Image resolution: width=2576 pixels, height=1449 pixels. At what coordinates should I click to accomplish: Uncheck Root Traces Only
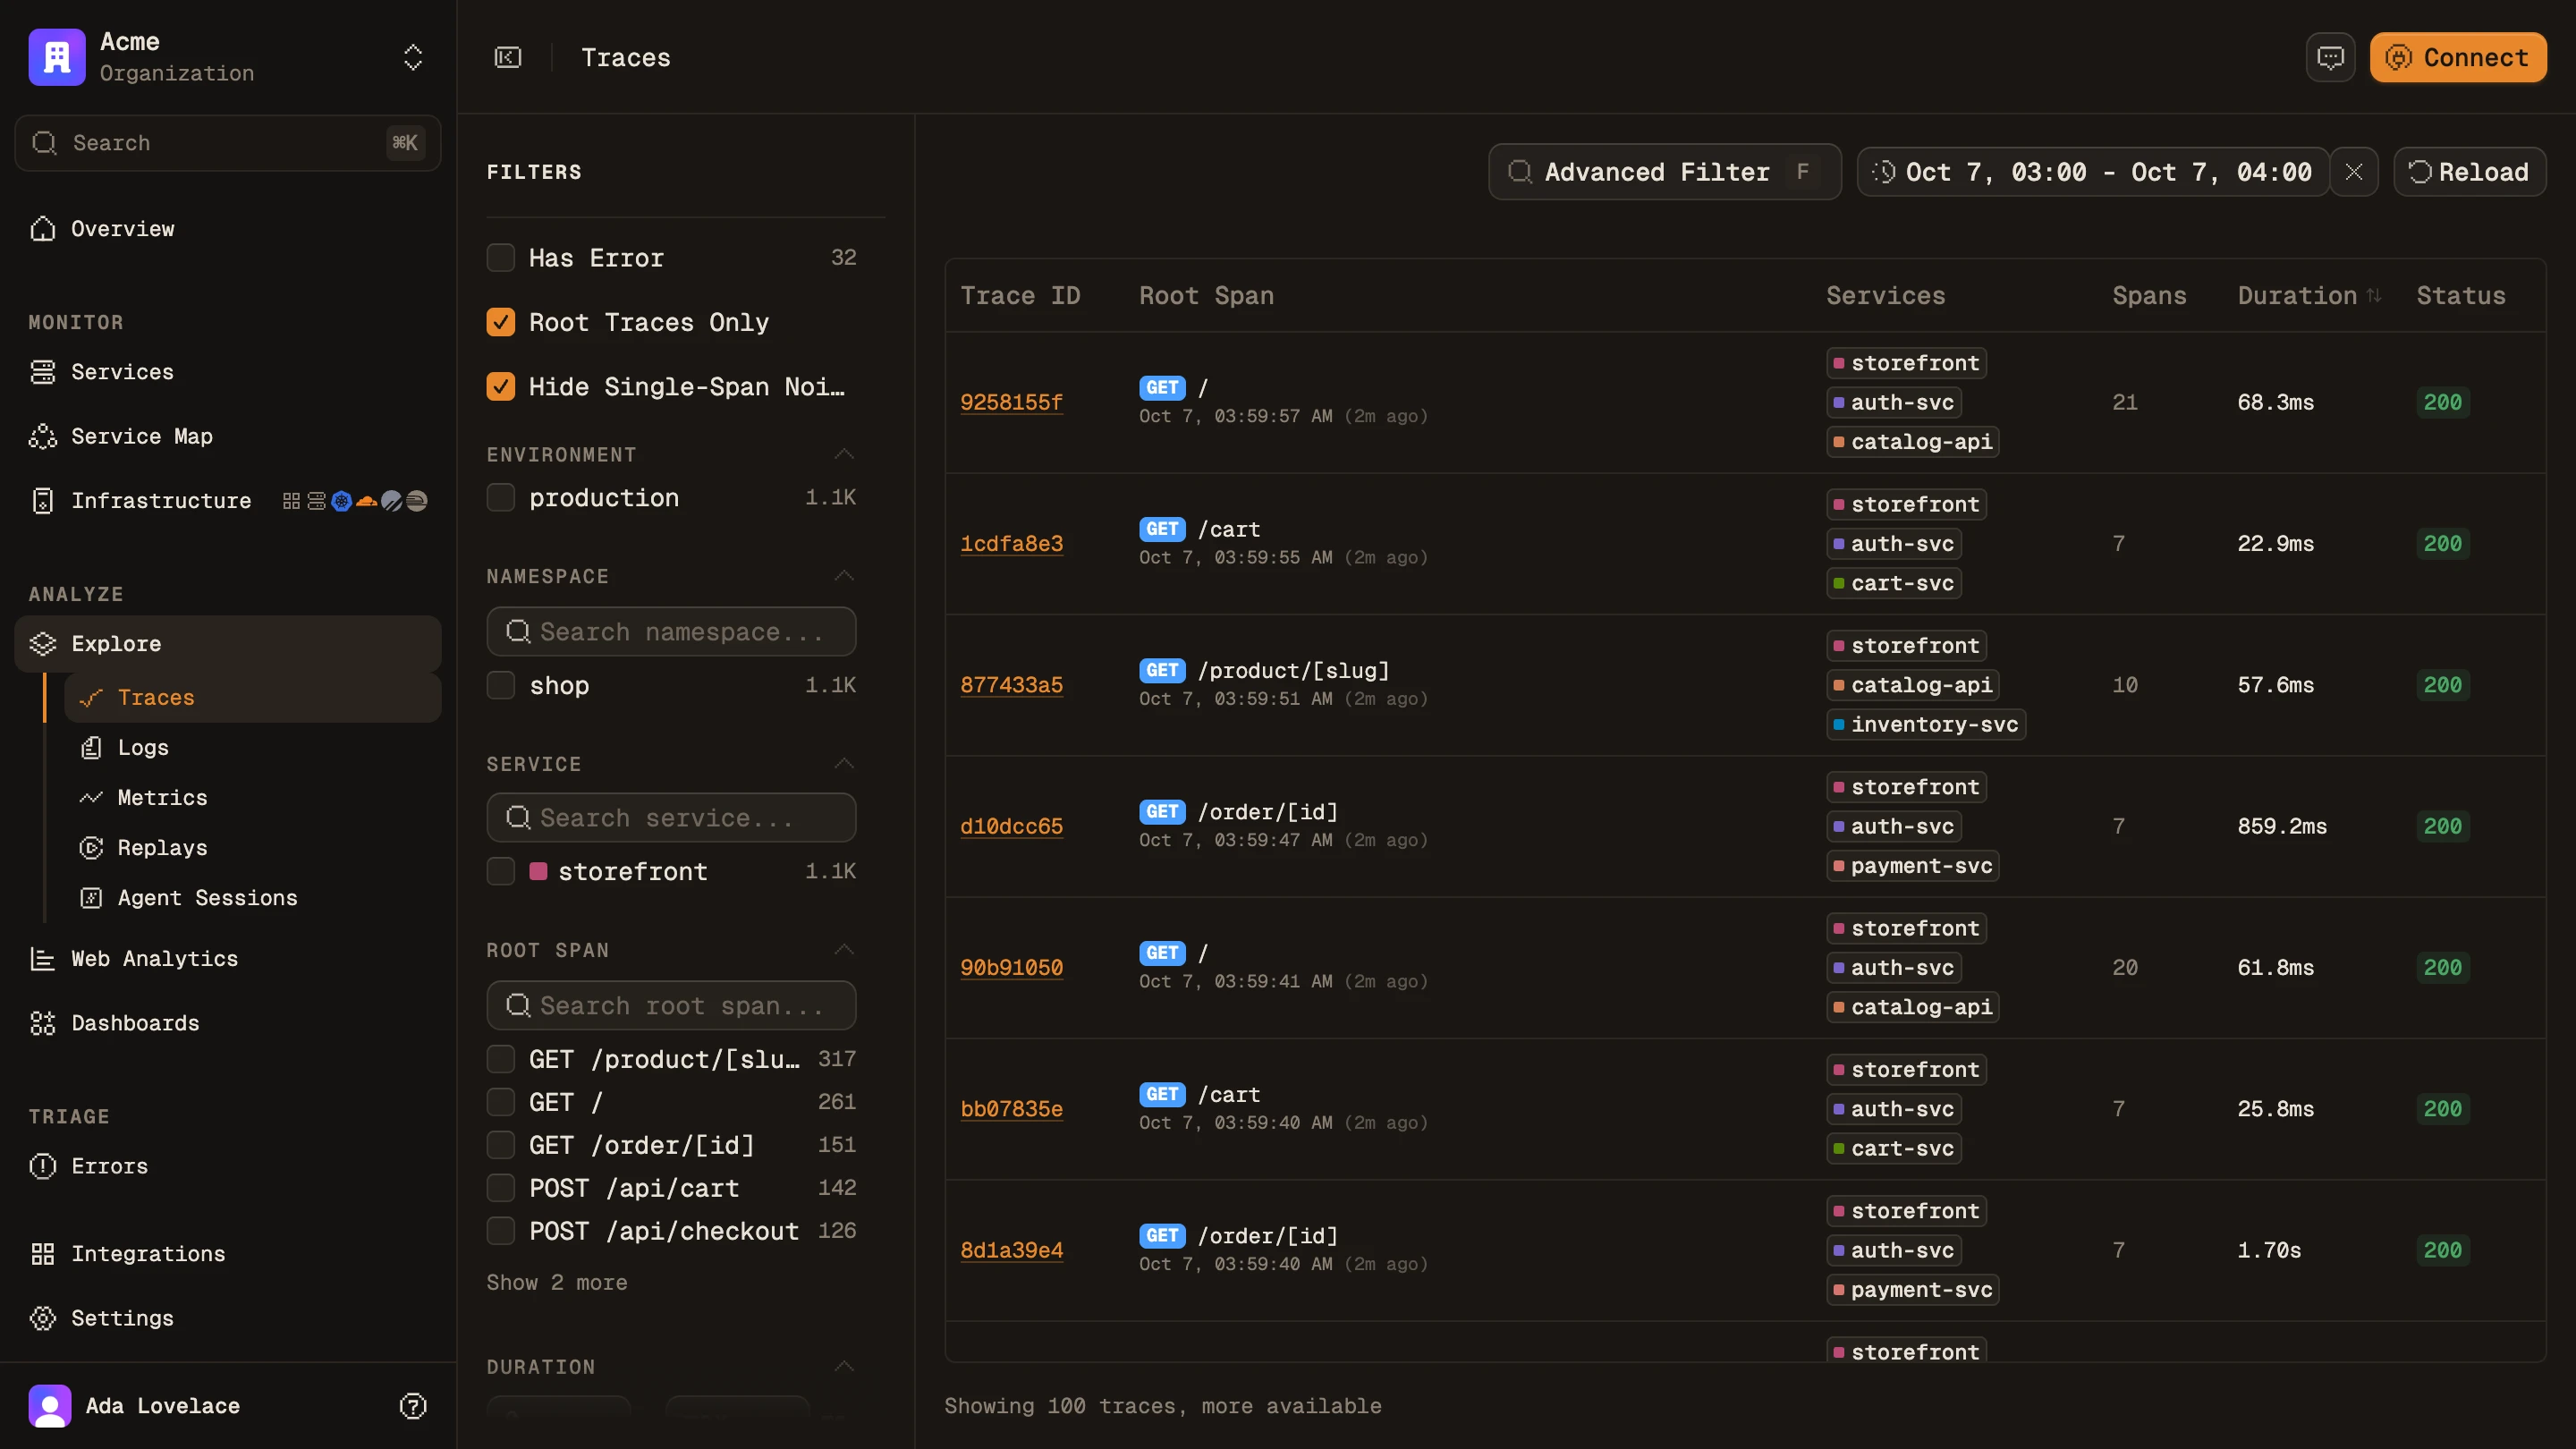point(501,322)
